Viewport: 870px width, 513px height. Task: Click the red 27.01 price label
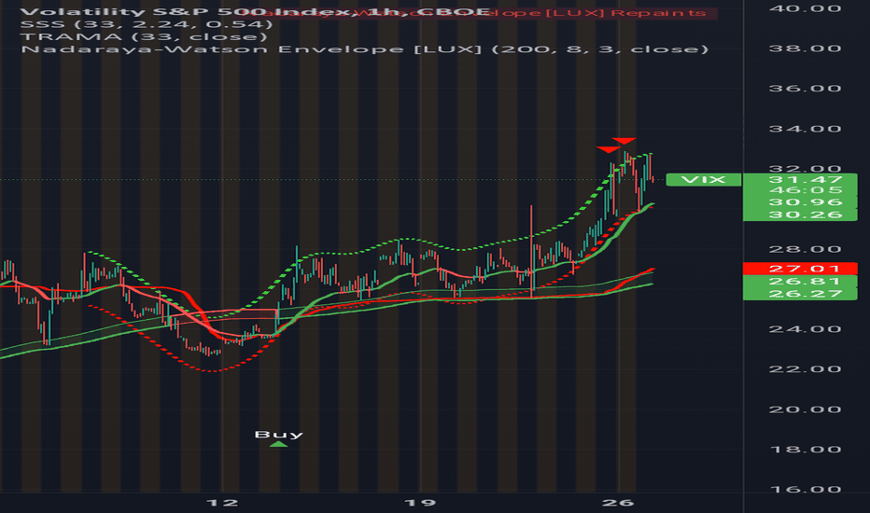(800, 269)
